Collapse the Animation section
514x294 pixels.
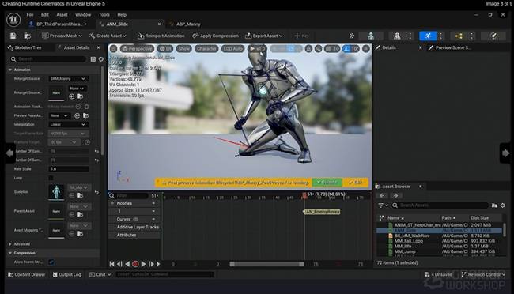pos(10,70)
